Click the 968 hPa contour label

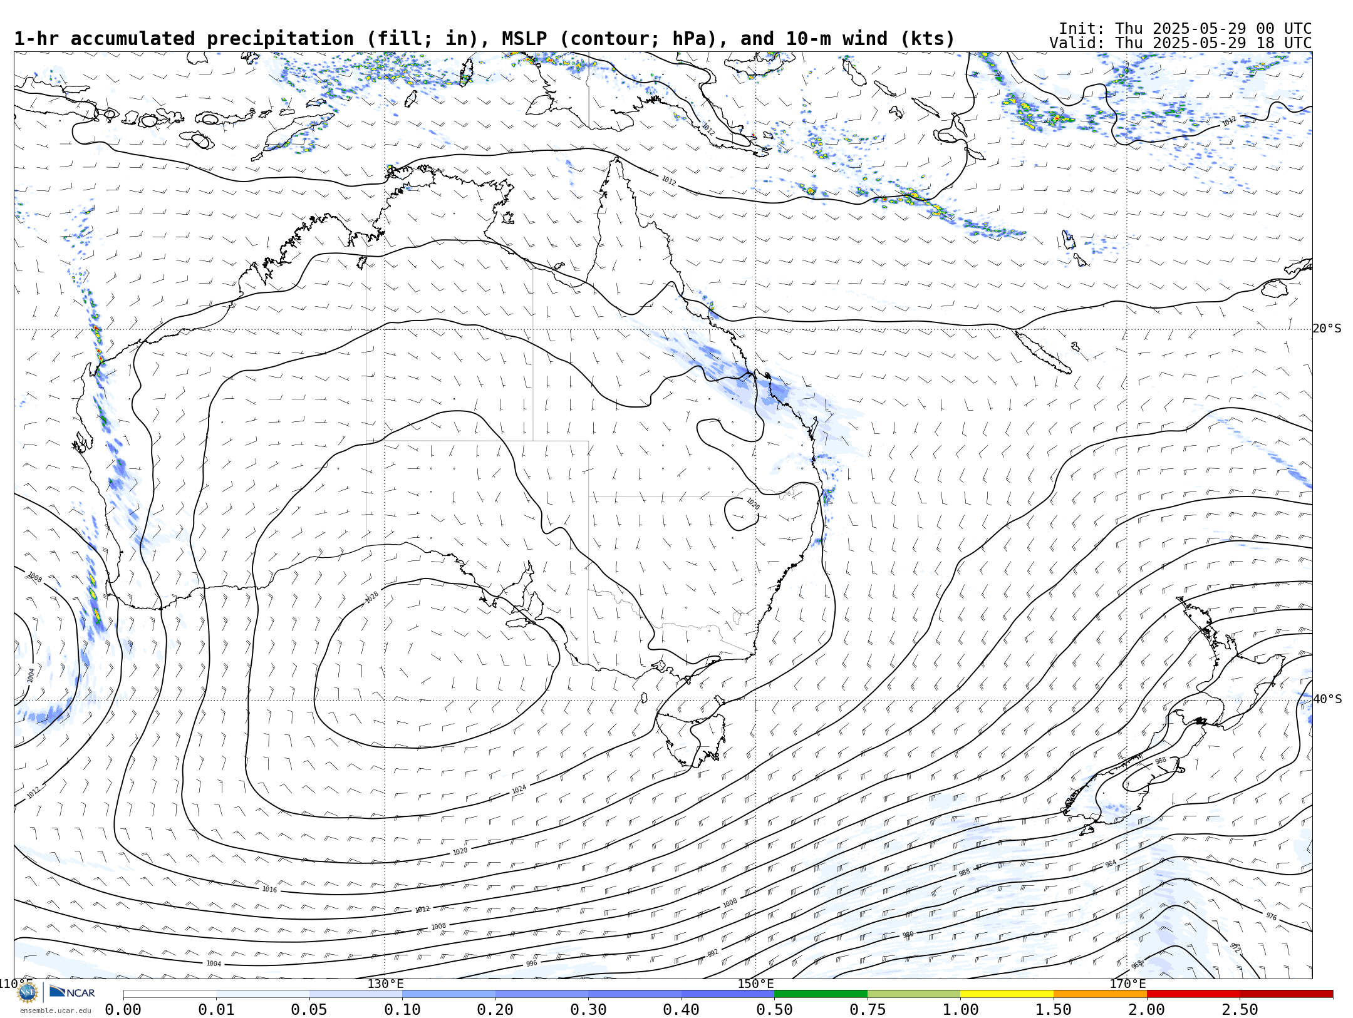point(1136,965)
